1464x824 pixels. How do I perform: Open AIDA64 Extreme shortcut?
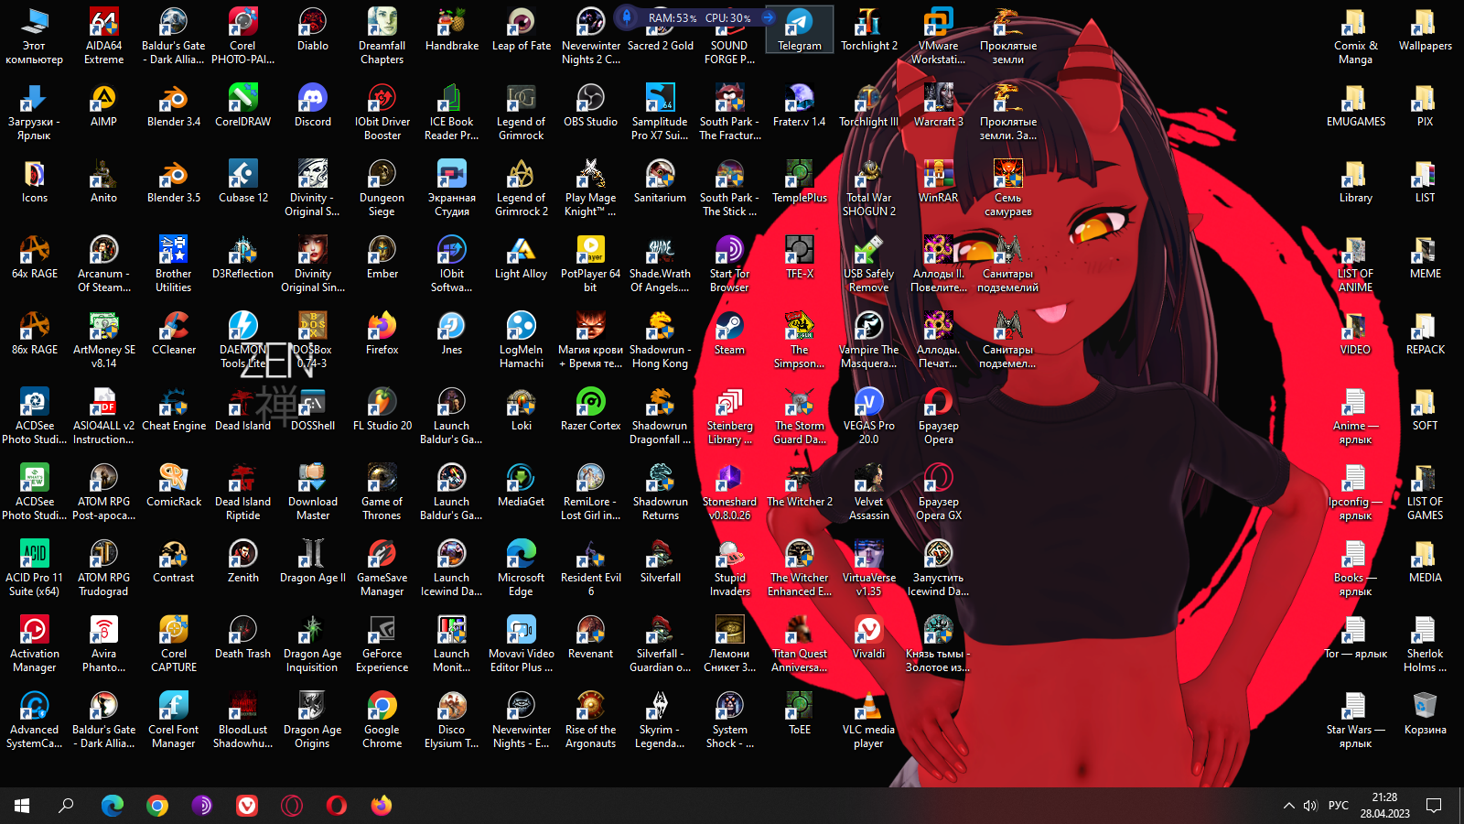pyautogui.click(x=104, y=37)
